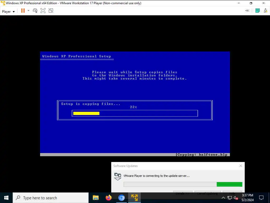Close the Software Updates dialog
The height and width of the screenshot is (203, 270).
(240, 166)
